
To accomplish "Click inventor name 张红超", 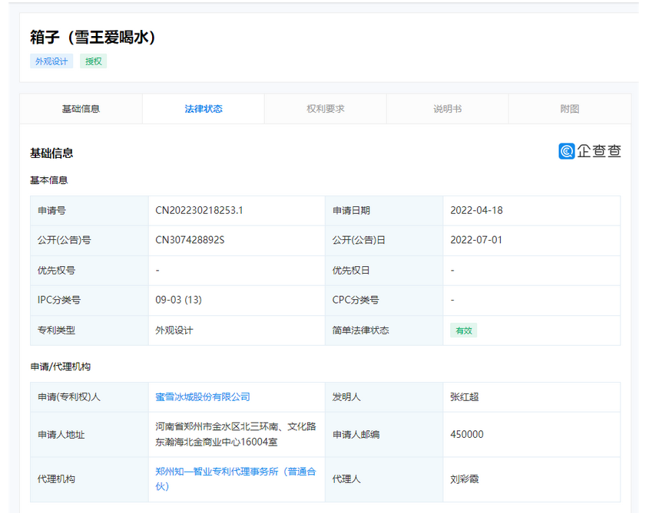I will point(465,397).
